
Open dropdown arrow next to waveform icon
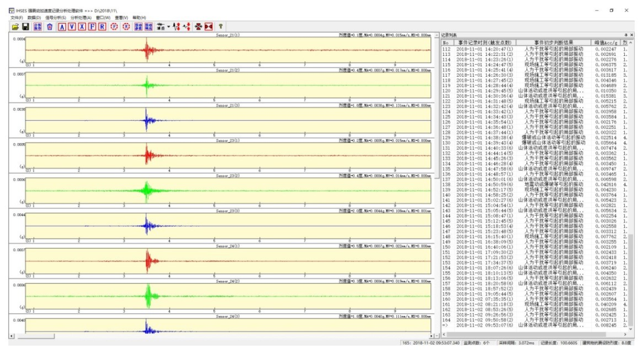(x=169, y=26)
